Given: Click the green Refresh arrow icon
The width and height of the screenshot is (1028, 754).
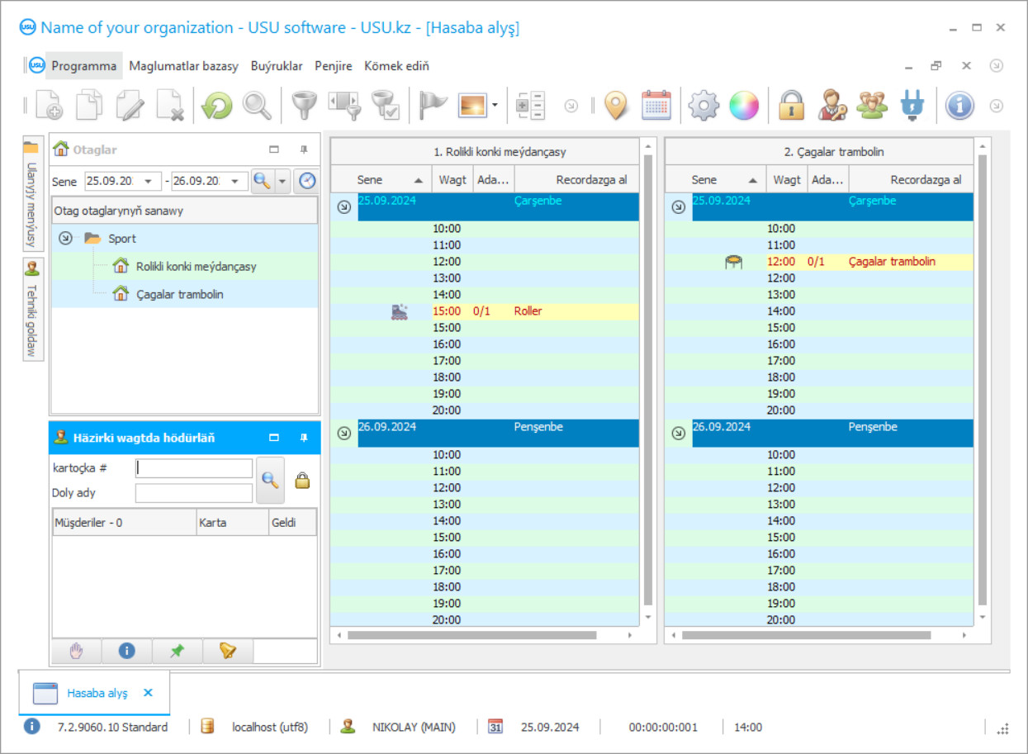Looking at the screenshot, I should [217, 106].
